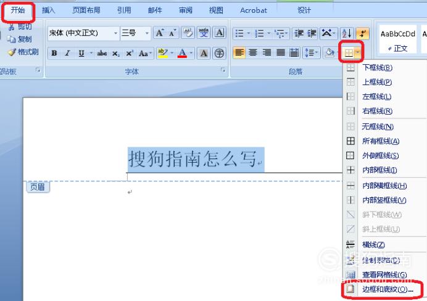Open the 开始 ribbon tab
The width and height of the screenshot is (427, 301).
pos(18,11)
